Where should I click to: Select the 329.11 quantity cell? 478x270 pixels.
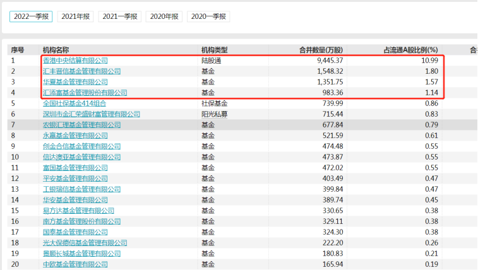point(333,221)
